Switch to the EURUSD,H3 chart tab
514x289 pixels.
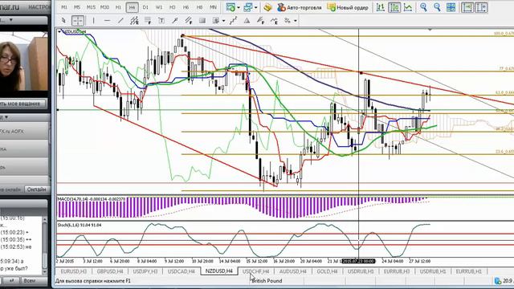pyautogui.click(x=74, y=271)
